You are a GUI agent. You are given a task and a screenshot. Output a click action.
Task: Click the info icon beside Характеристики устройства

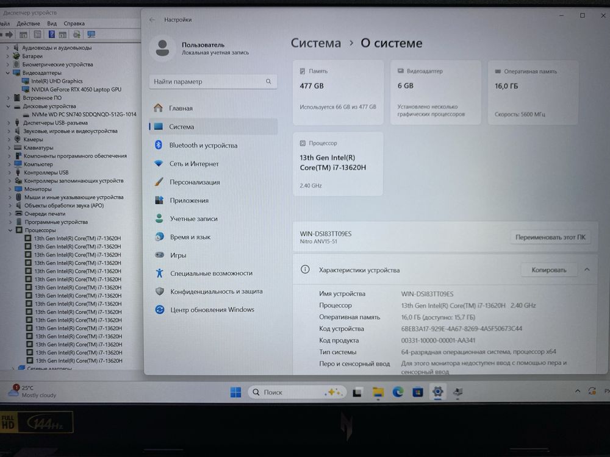305,269
